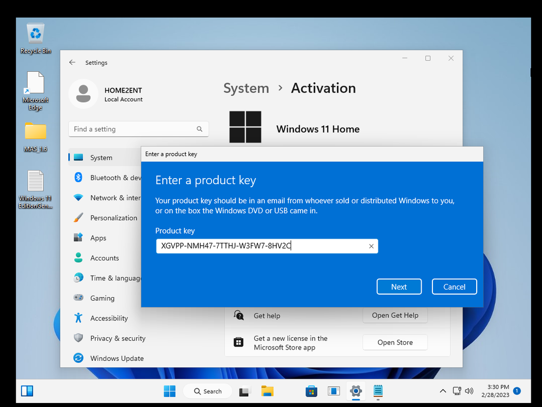The width and height of the screenshot is (542, 407).
Task: Click the Open Get Help button
Action: [395, 315]
